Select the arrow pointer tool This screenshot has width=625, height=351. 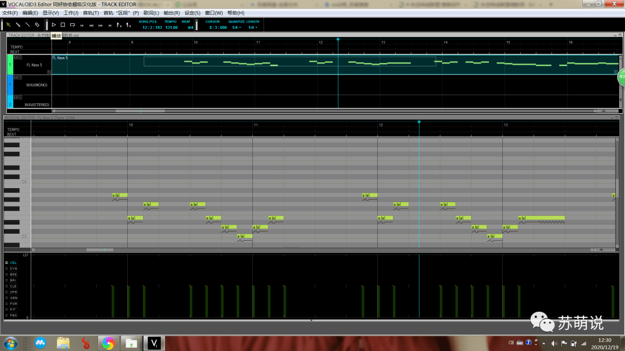tap(8, 25)
